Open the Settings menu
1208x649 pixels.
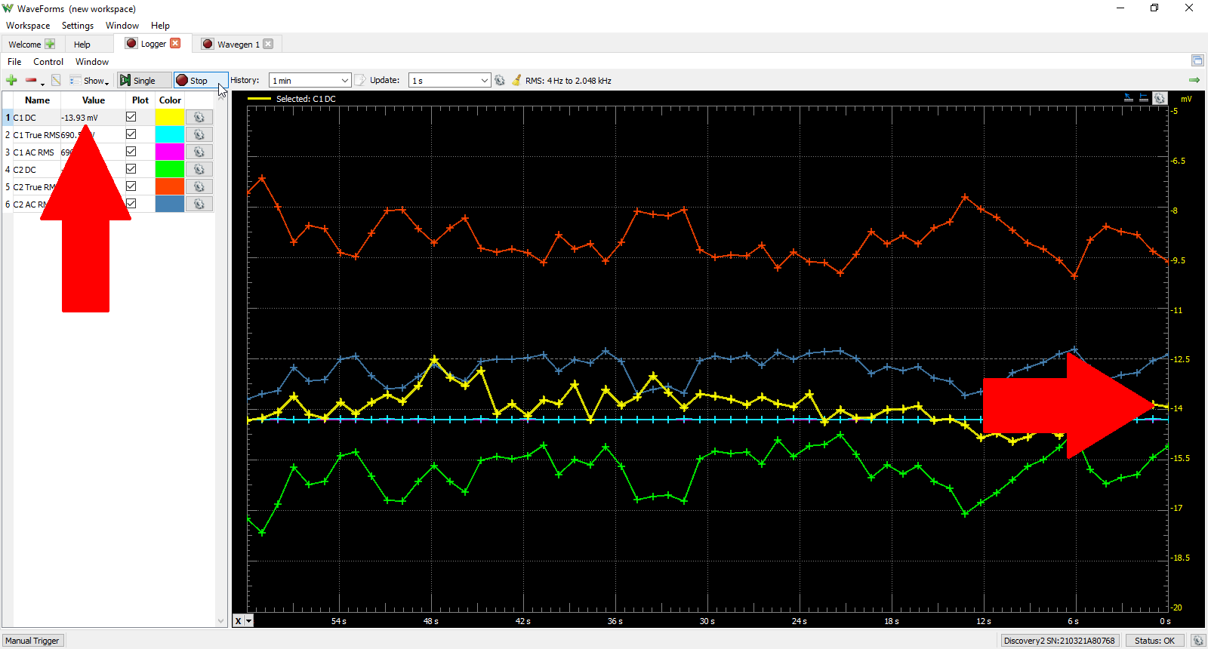click(x=78, y=26)
